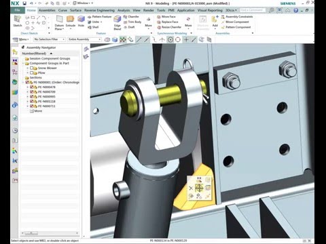Choose the Draft command
The image size is (326, 244).
tap(129, 27)
